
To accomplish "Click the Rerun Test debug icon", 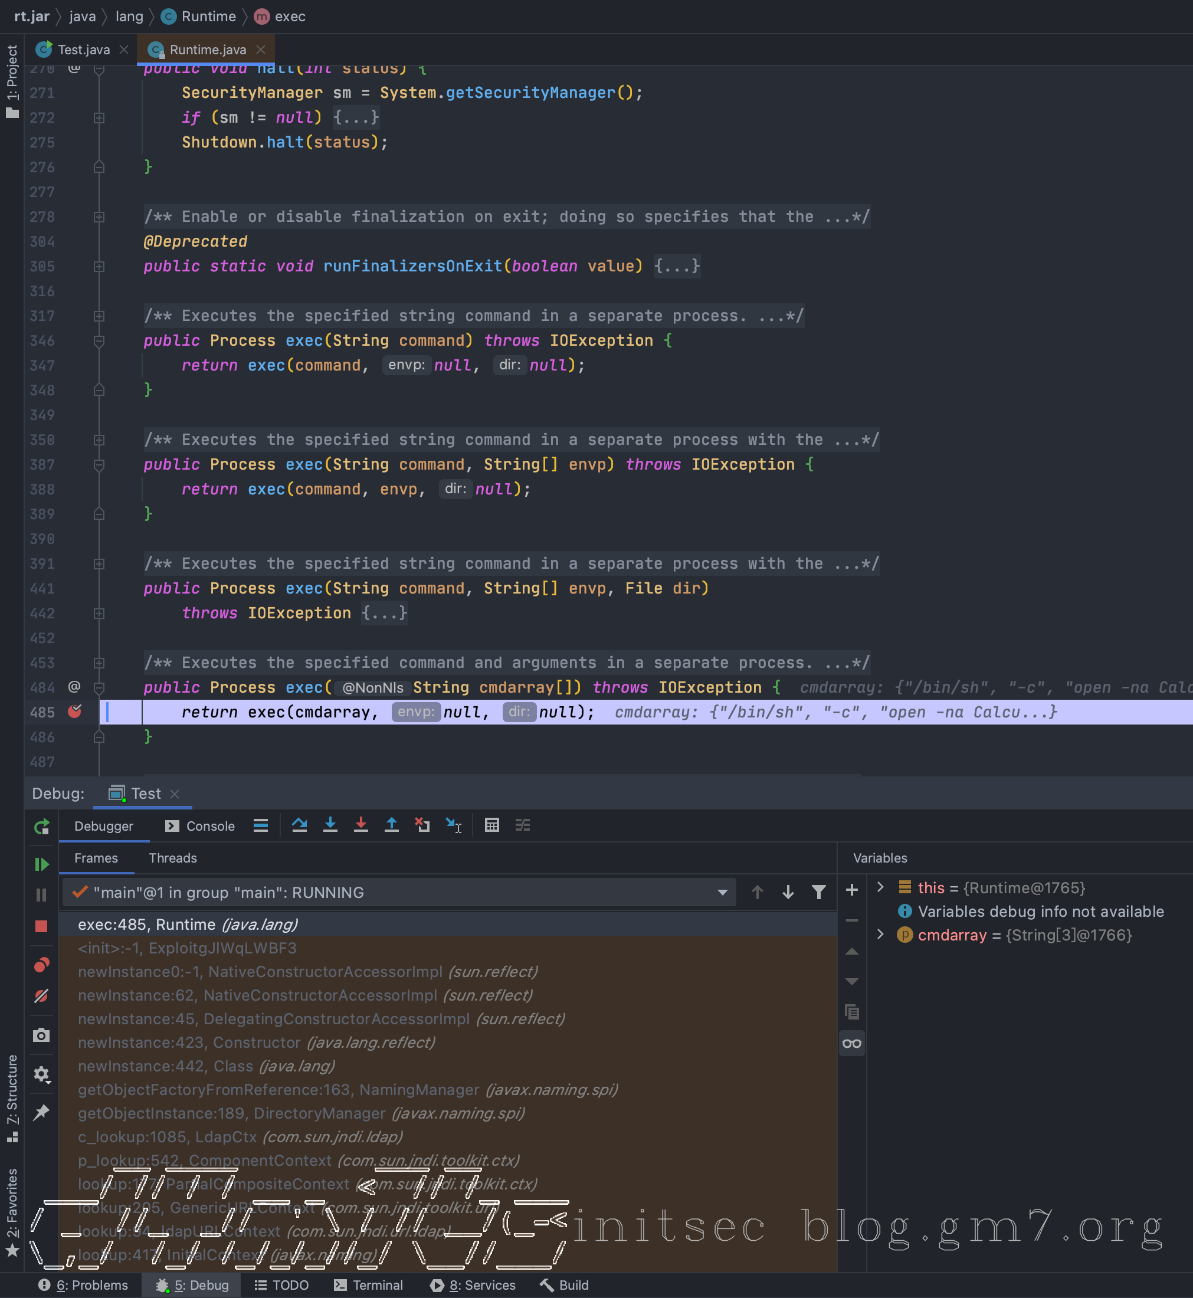I will click(x=41, y=827).
